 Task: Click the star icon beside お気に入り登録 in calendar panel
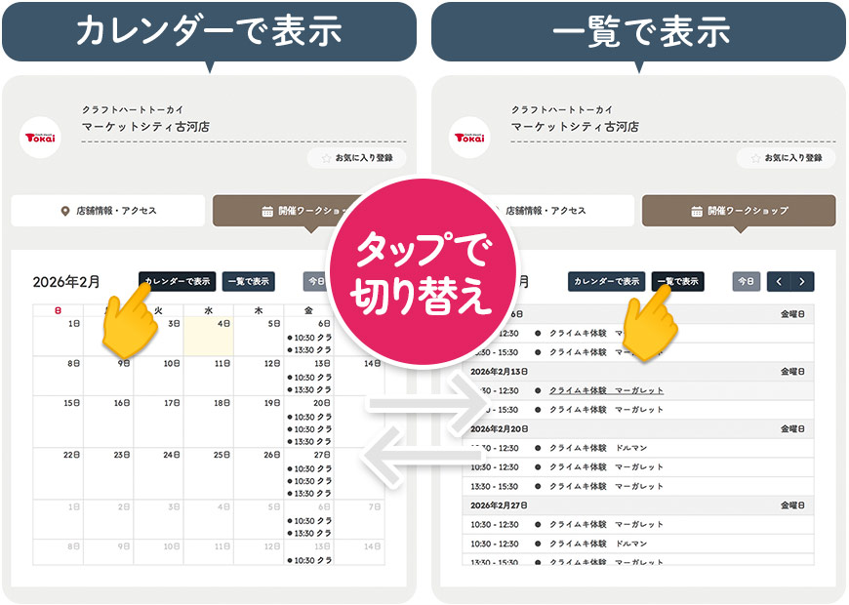point(325,157)
